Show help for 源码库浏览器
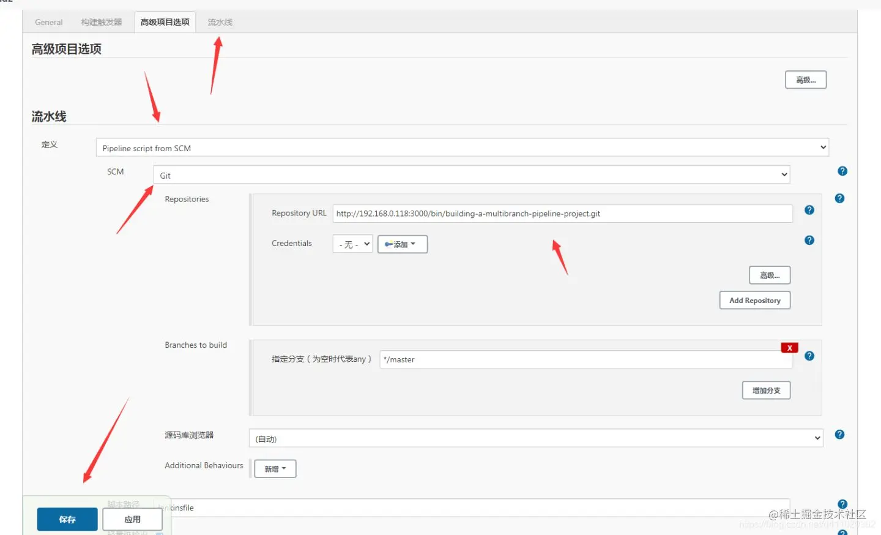This screenshot has height=535, width=881. [x=839, y=435]
